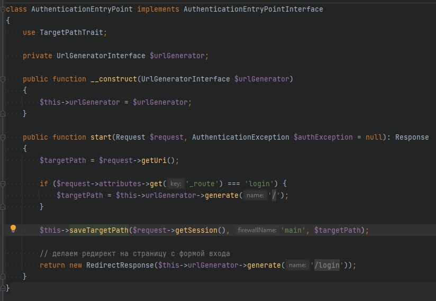Click the Response return type
The height and width of the screenshot is (301, 436).
412,138
